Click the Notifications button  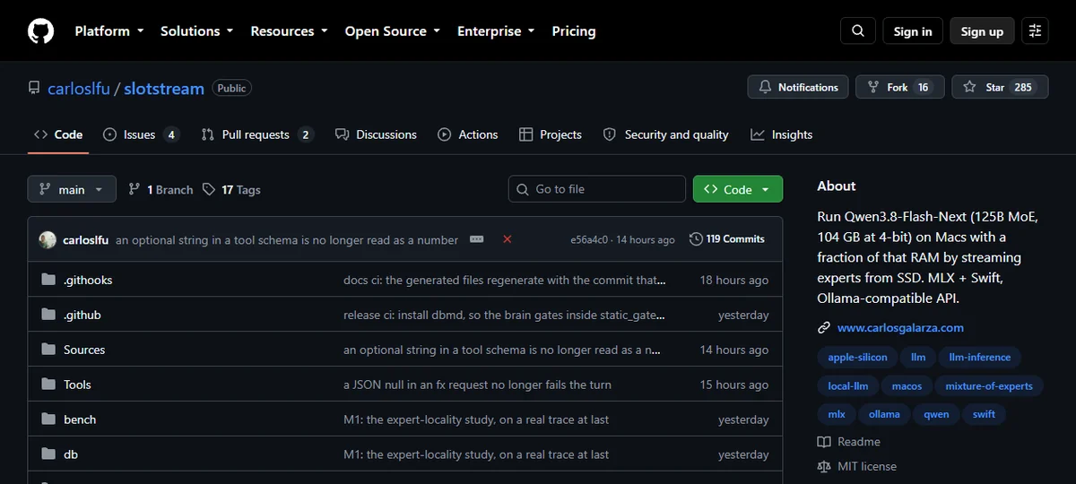(798, 87)
